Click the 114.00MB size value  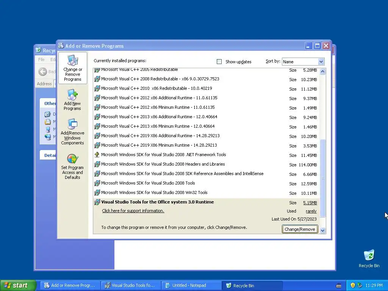[308, 165]
